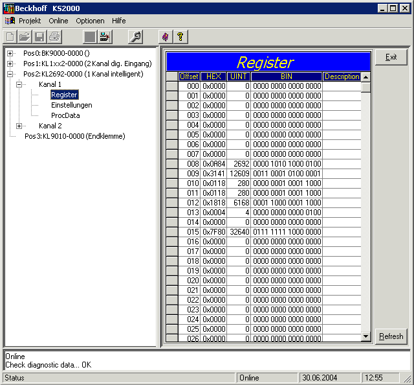Click the Online status bar field
The height and width of the screenshot is (385, 414).
[267, 378]
